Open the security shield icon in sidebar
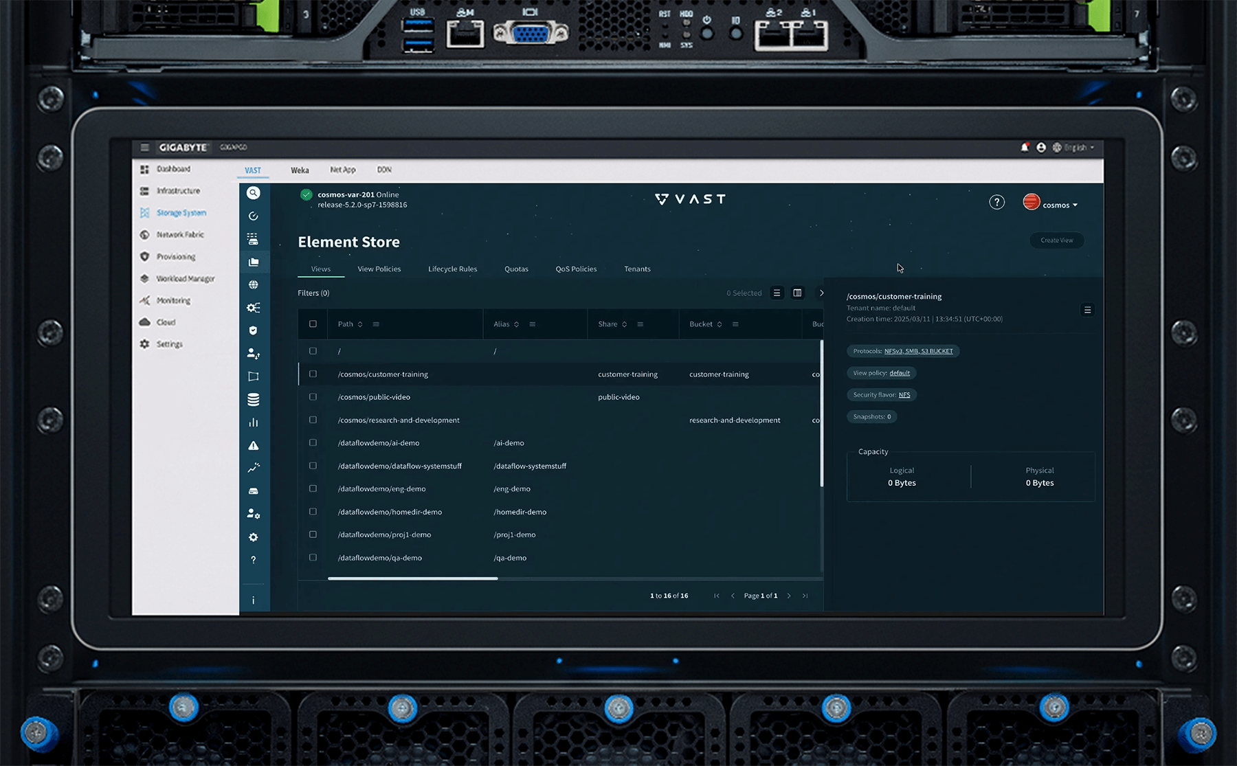 point(254,330)
